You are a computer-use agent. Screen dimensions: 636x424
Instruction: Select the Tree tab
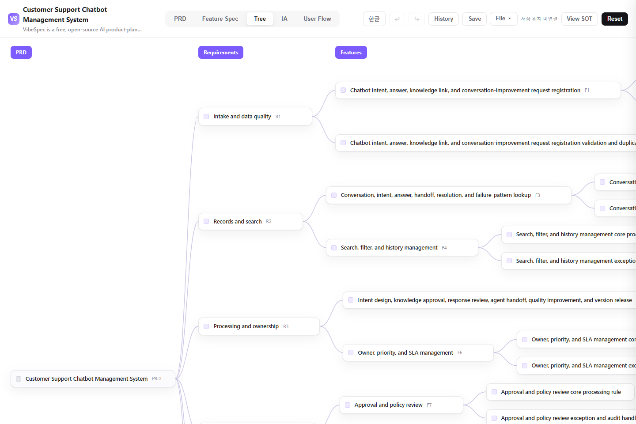pos(260,19)
